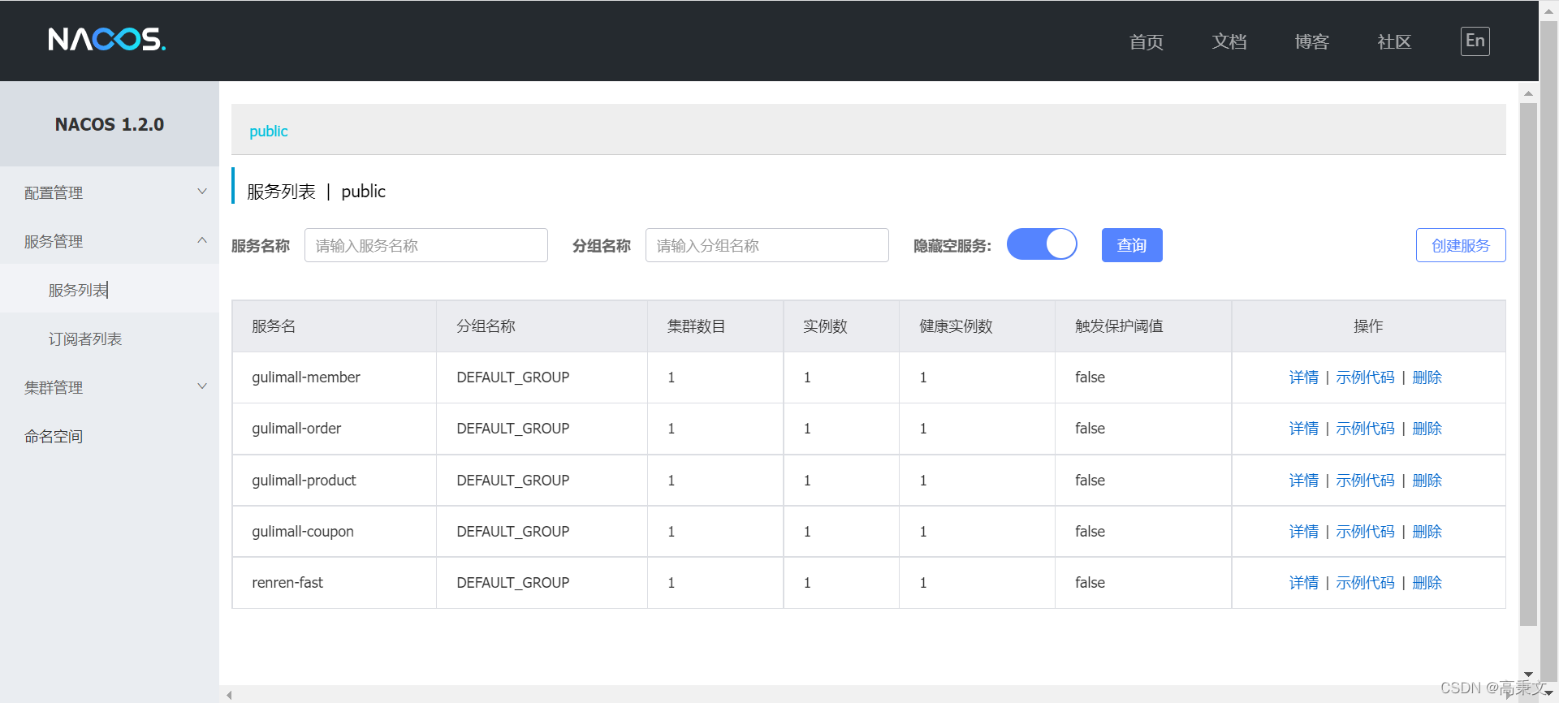Click the 分组名称 column header
The image size is (1559, 703).
pyautogui.click(x=542, y=326)
